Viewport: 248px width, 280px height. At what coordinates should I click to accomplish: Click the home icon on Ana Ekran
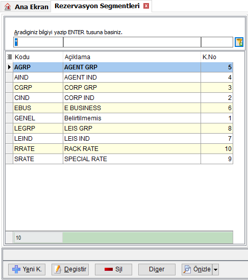tap(8, 7)
